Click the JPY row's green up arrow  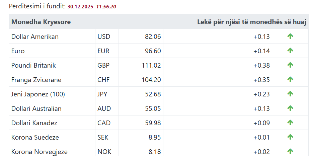pos(290,94)
